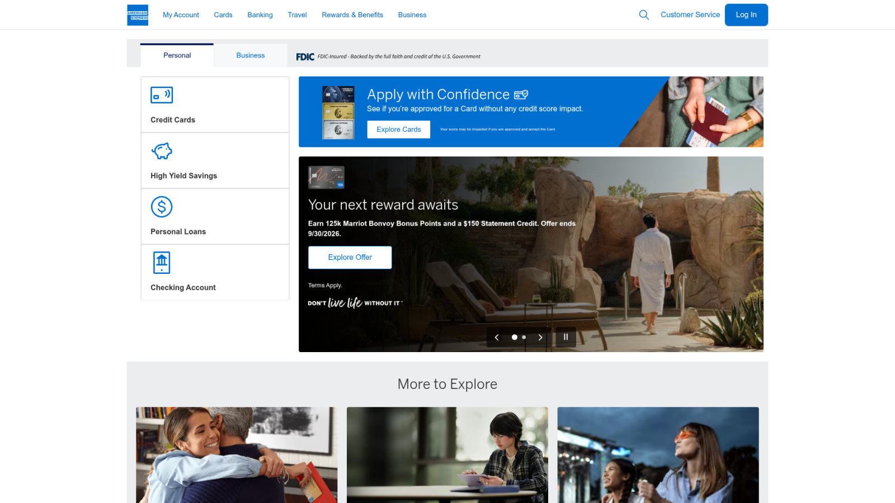Open the Rewards & Benefits menu
Image resolution: width=895 pixels, height=503 pixels.
352,15
